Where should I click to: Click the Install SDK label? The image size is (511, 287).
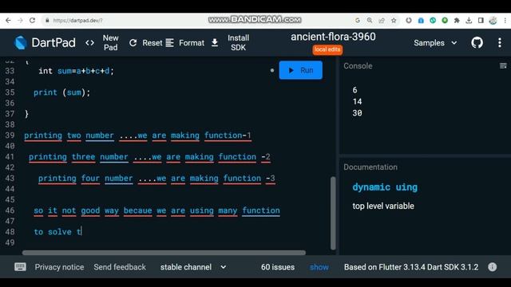coord(238,42)
